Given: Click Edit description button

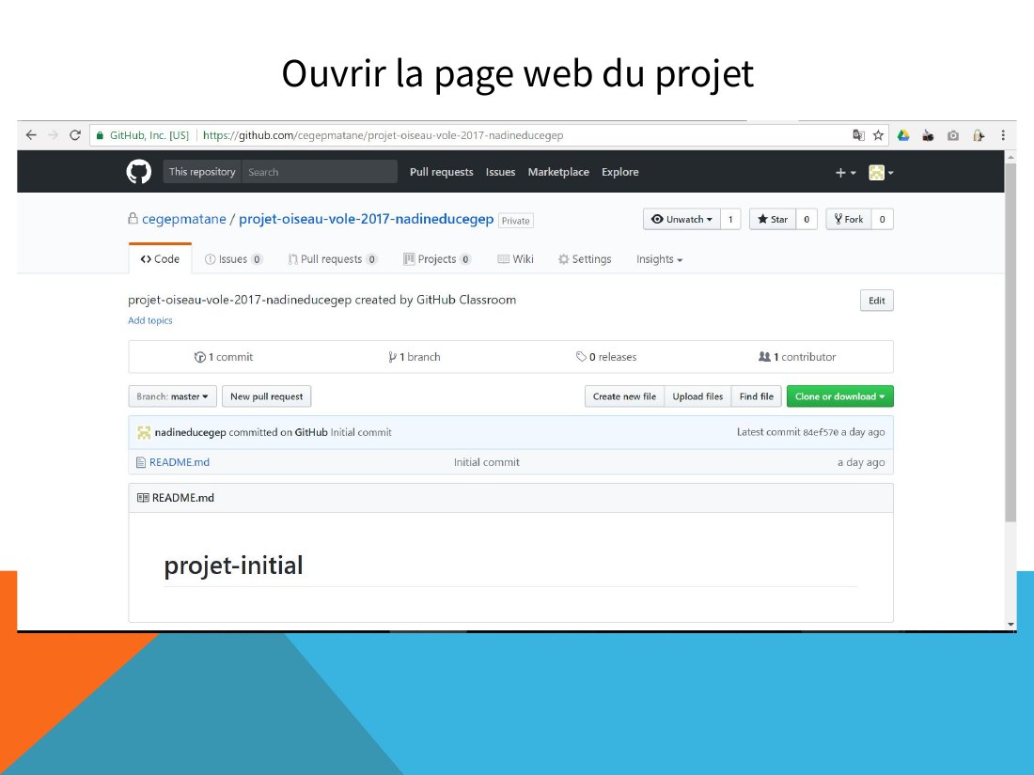Looking at the screenshot, I should [876, 301].
